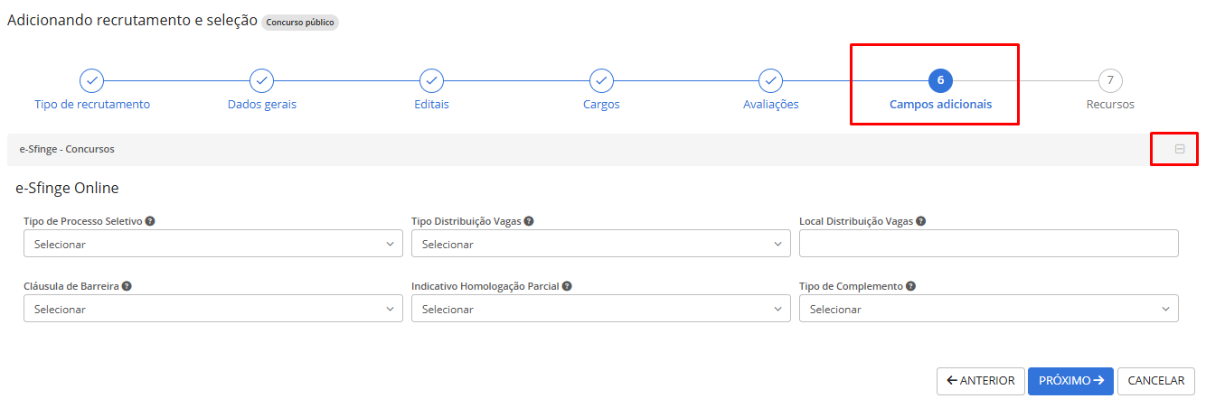
Task: Expand the Tipo de Complemento dropdown
Action: 989,309
